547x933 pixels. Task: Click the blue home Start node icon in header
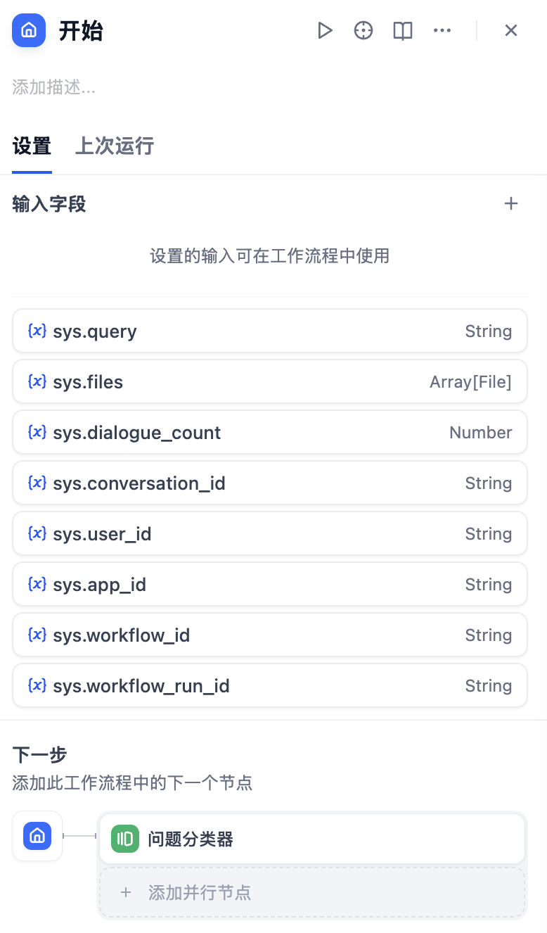click(x=29, y=31)
